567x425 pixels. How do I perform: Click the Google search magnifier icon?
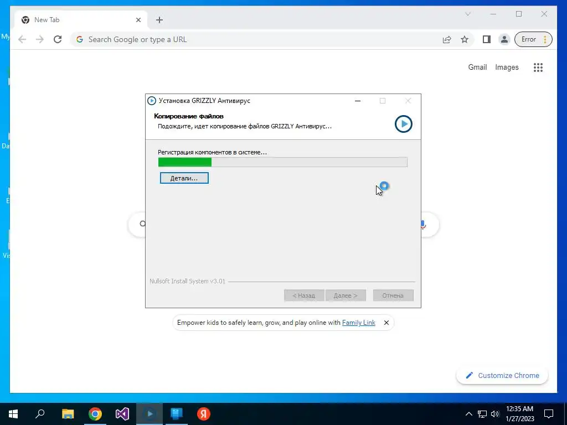[142, 224]
